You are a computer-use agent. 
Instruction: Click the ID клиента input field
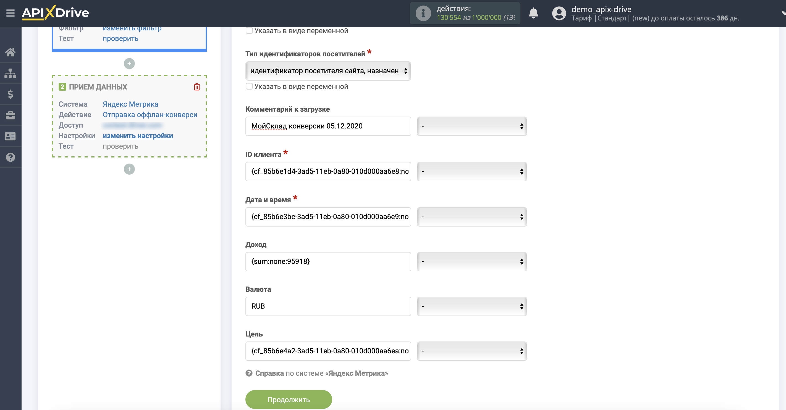tap(328, 172)
